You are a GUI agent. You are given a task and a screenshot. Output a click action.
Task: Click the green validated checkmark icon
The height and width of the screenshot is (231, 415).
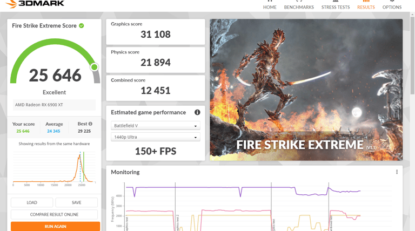[x=82, y=26]
